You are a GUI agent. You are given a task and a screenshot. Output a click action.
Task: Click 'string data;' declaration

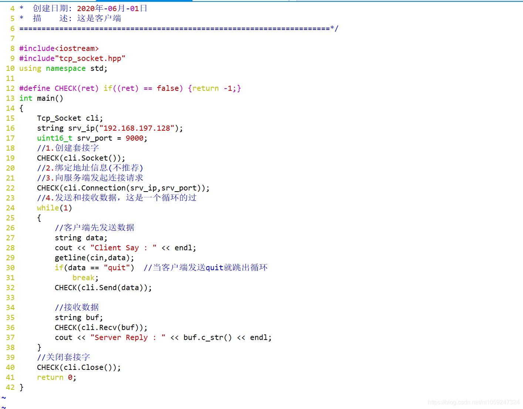point(81,238)
